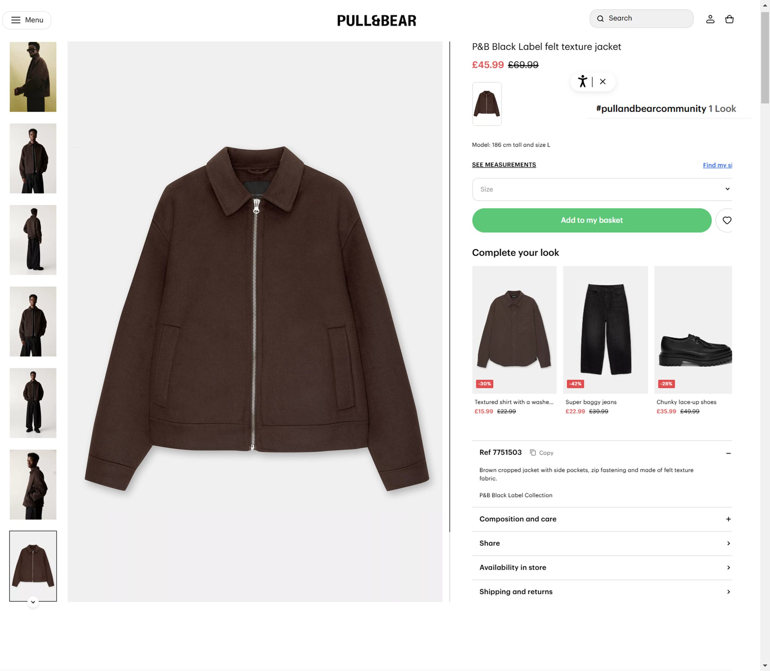Copy the product reference number

pyautogui.click(x=542, y=452)
